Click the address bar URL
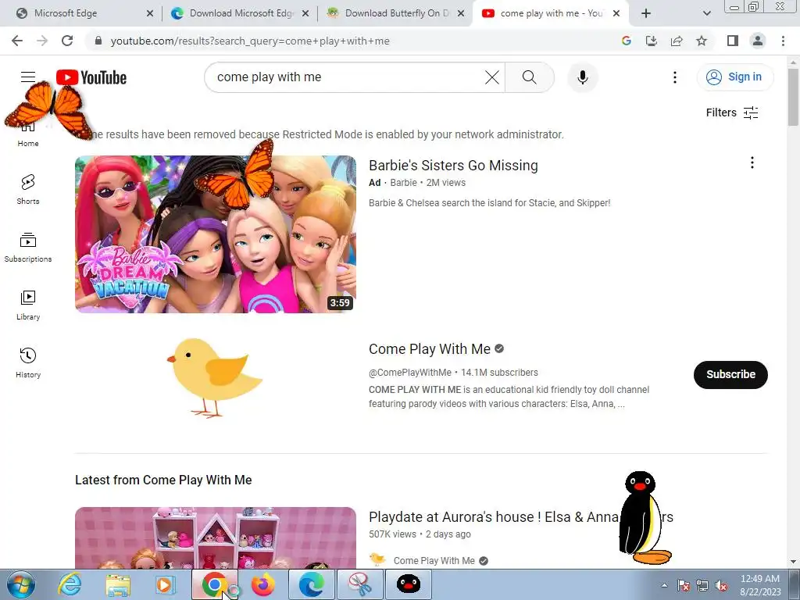Viewport: 800px width, 600px height. 250,41
